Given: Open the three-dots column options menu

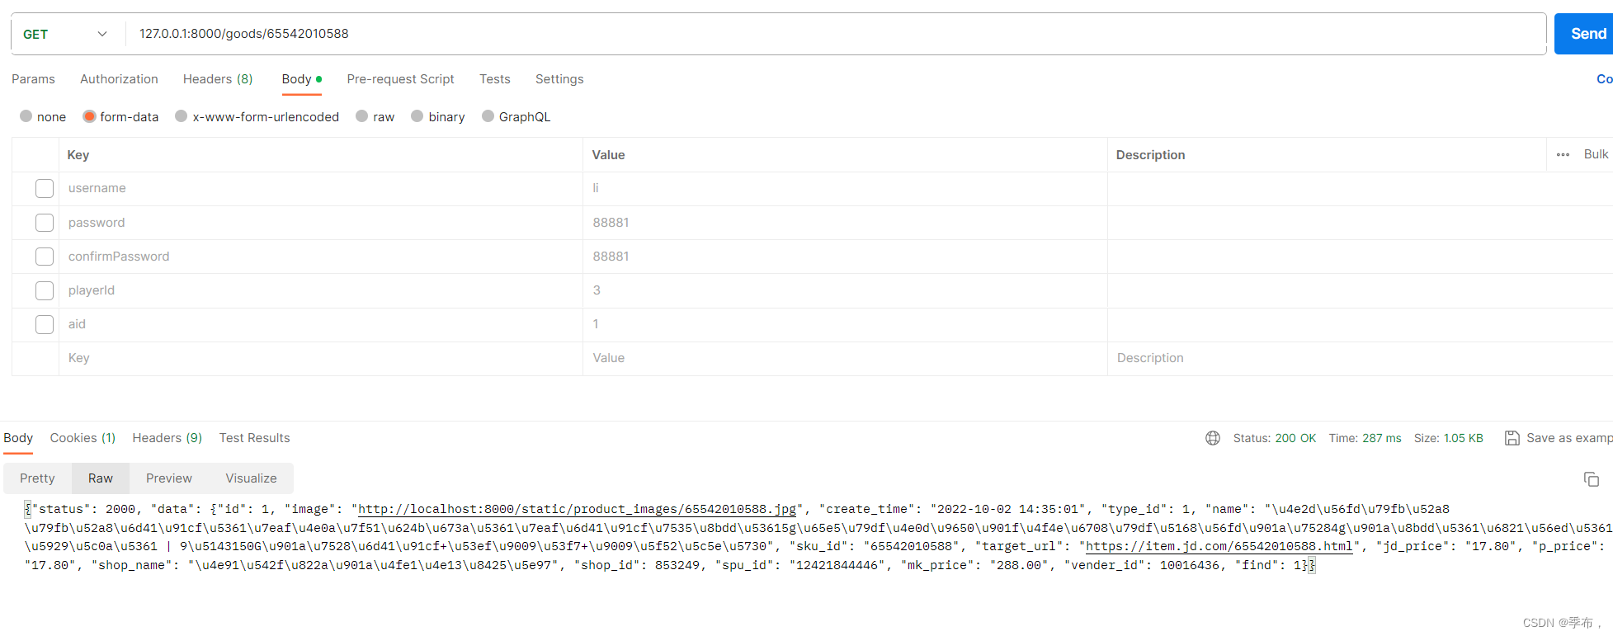Looking at the screenshot, I should pyautogui.click(x=1563, y=154).
